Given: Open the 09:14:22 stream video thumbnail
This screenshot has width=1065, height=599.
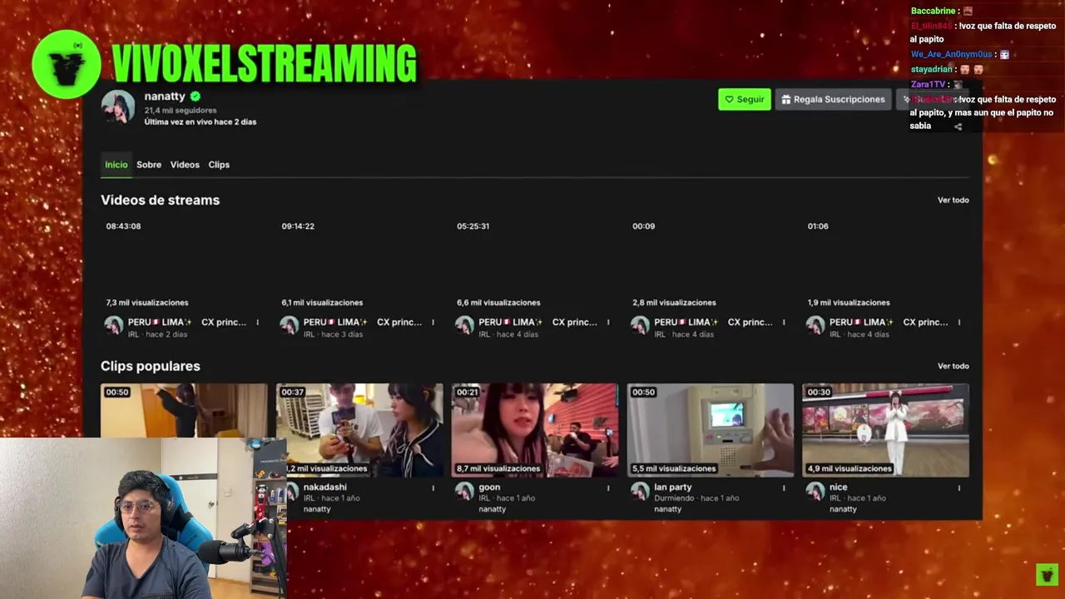Looking at the screenshot, I should (359, 264).
